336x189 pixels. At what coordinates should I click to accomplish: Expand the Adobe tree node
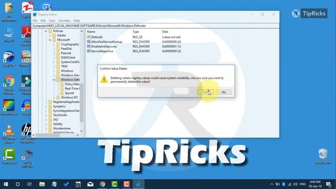pyautogui.click(x=50, y=35)
